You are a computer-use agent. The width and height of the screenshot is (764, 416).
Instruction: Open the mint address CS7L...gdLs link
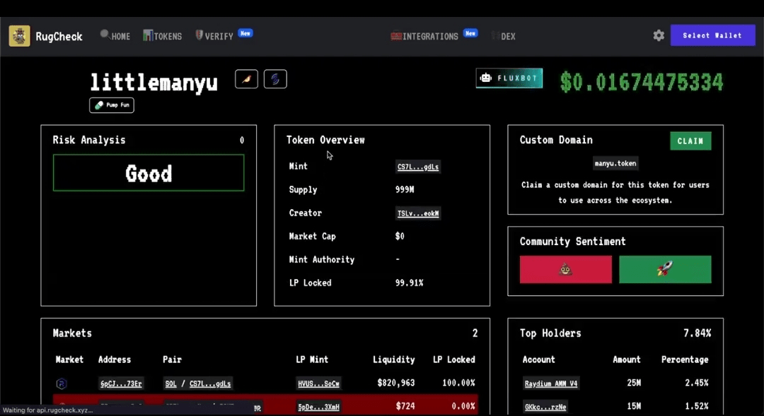click(417, 167)
